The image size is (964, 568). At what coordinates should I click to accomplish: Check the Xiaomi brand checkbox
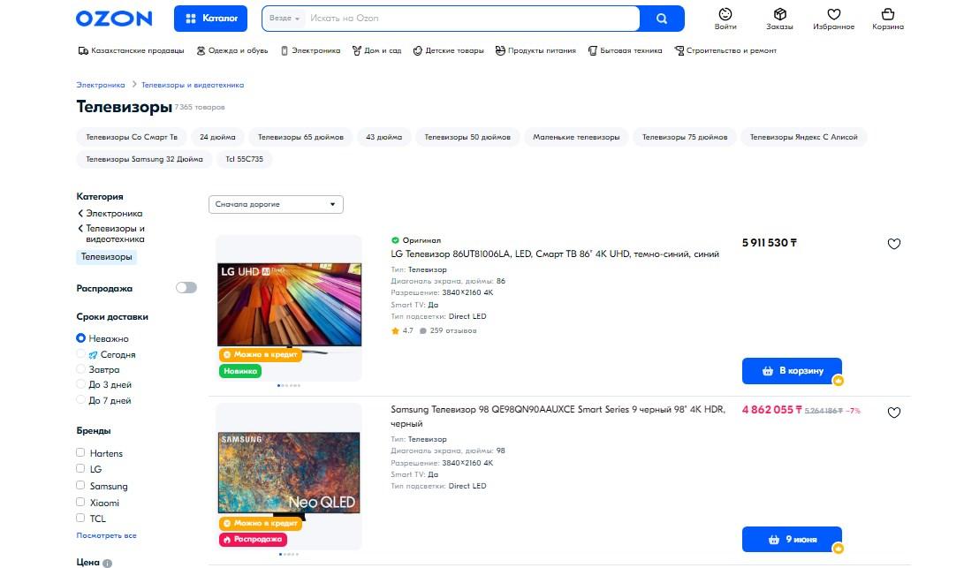tap(80, 502)
